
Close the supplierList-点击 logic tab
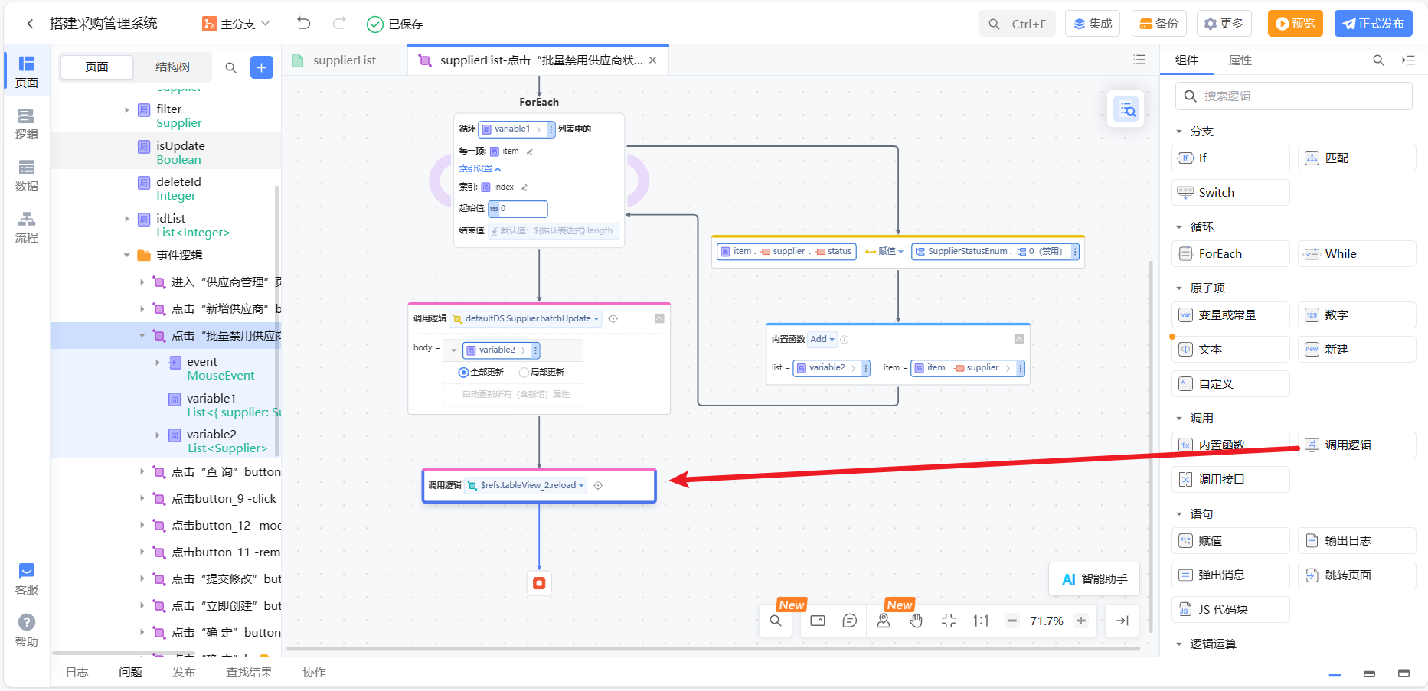point(653,60)
